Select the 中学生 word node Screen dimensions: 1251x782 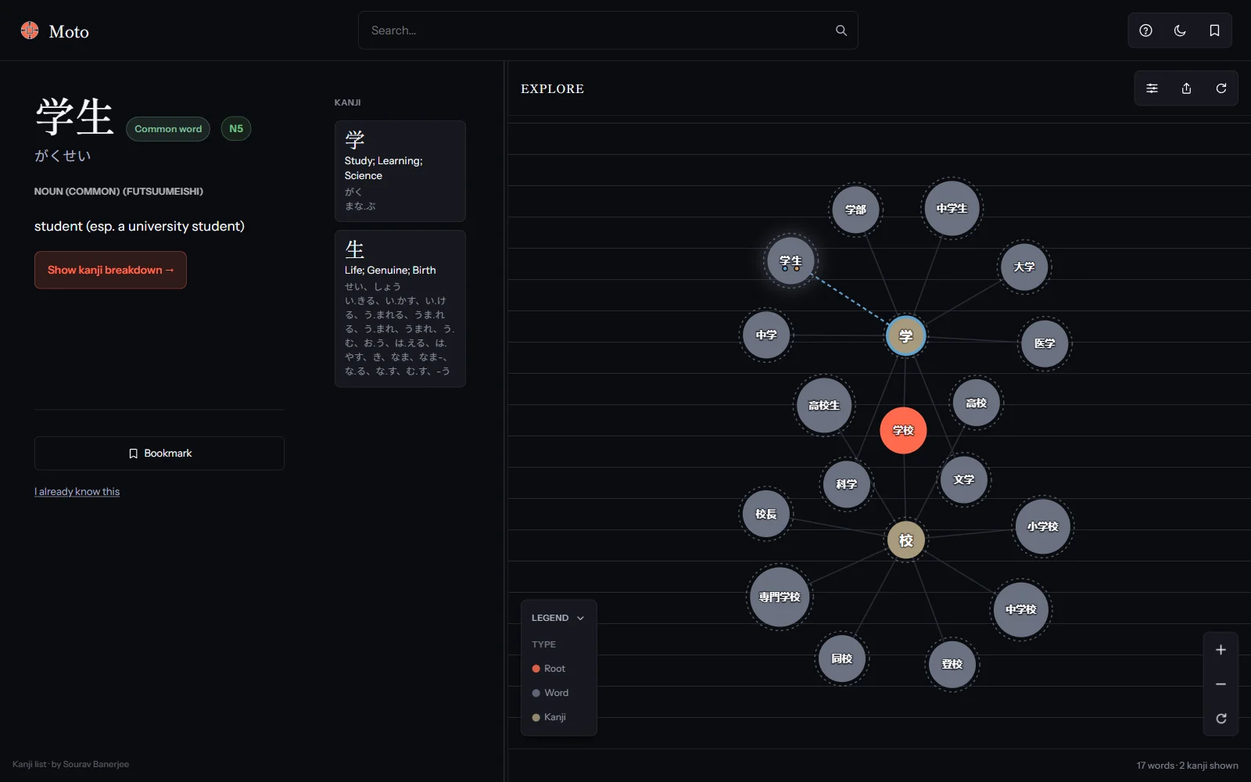pyautogui.click(x=952, y=208)
